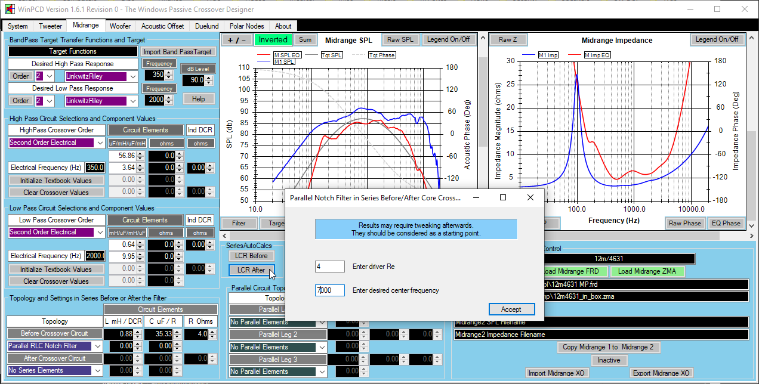Toggle the Impedance Legend On/Off button
Viewport: 759px width, 384px height.
point(717,40)
